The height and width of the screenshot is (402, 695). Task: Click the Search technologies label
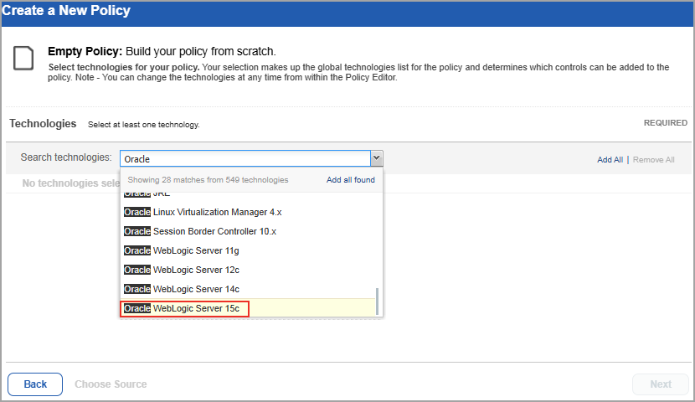pos(66,157)
